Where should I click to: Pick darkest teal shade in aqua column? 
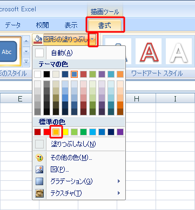point(111,112)
